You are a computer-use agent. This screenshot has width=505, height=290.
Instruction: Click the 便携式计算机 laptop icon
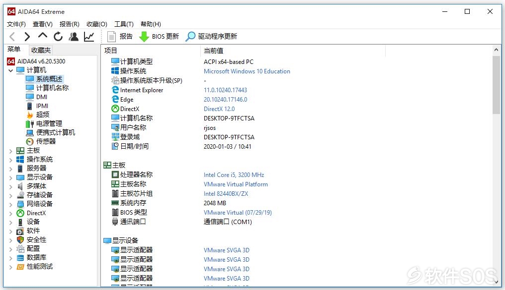click(30, 133)
